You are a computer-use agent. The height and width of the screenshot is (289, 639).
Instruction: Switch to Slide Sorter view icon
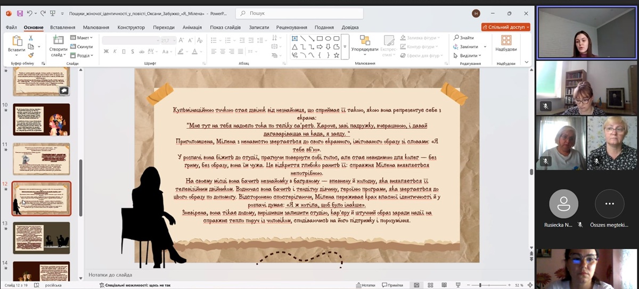[430, 285]
